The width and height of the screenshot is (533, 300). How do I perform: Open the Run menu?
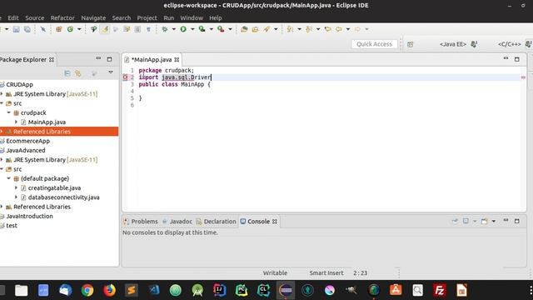(168, 18)
